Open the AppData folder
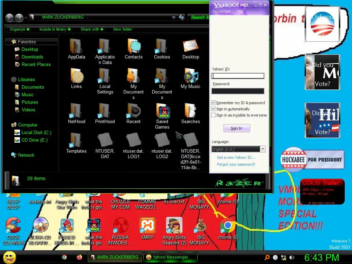The height and width of the screenshot is (264, 352). click(x=76, y=49)
